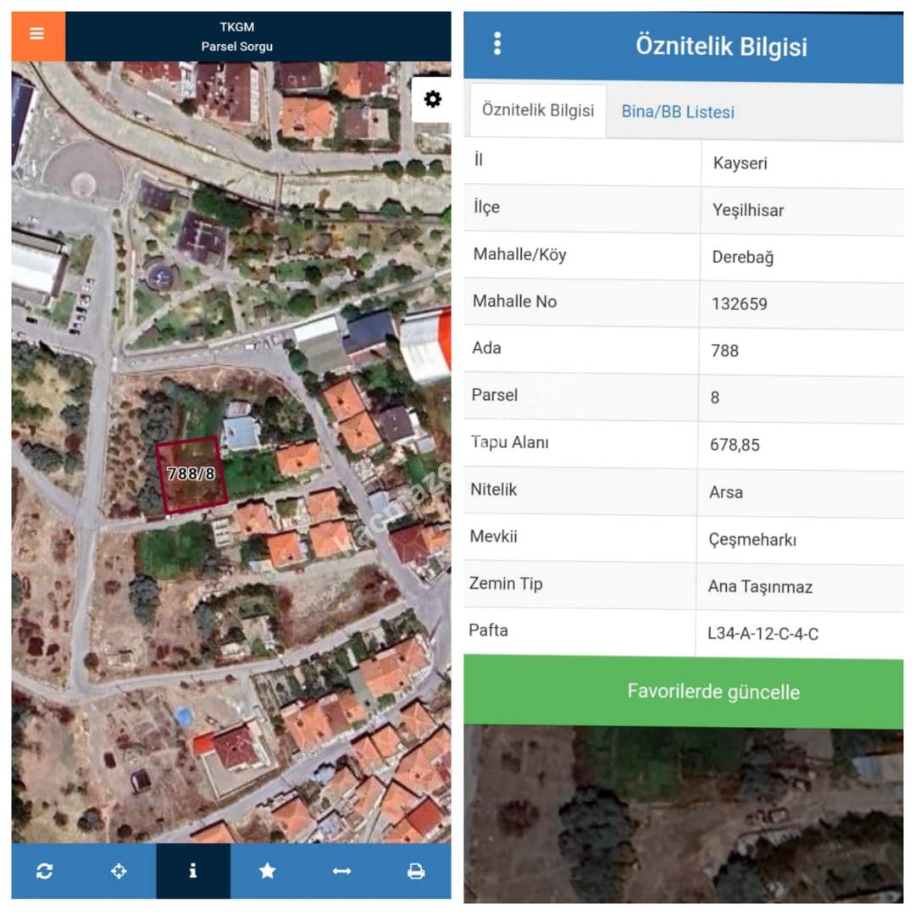Viewport: 915px width, 915px height.
Task: Open map settings gear icon
Action: coord(432,99)
